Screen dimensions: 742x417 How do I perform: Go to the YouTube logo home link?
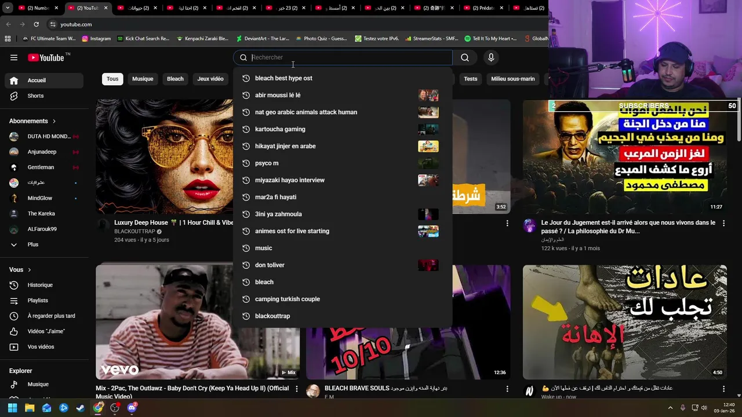(47, 57)
